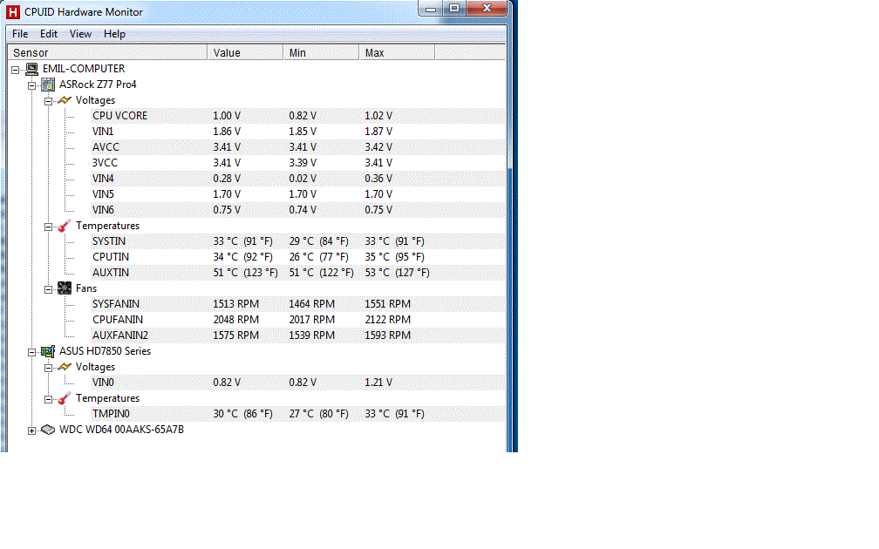Click the WDC WD64 00AAKS-65A7B label

(x=121, y=430)
